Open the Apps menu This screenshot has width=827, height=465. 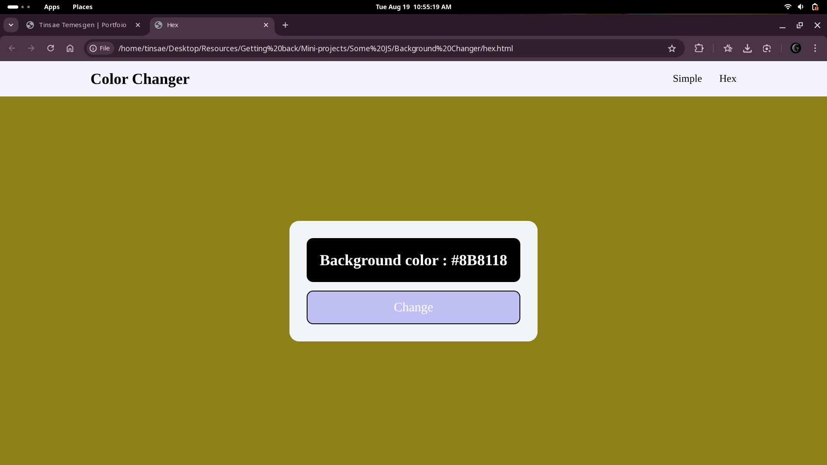point(52,7)
